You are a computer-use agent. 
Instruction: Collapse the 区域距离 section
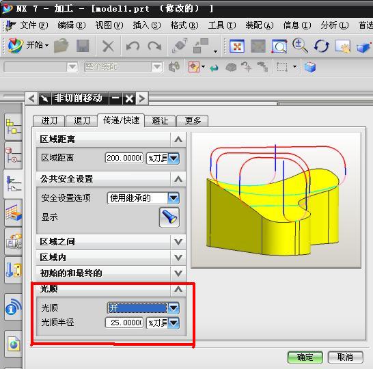(178, 139)
